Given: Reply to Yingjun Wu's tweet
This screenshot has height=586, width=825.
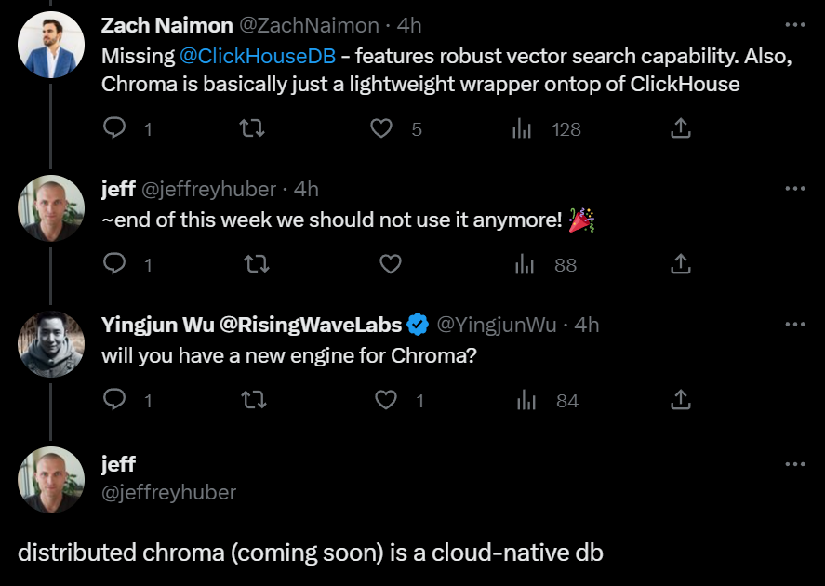Looking at the screenshot, I should (114, 400).
